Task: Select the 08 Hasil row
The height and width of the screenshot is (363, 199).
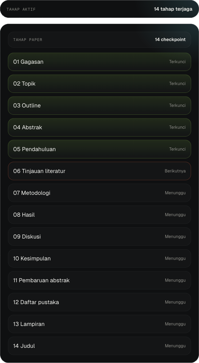Action: (99, 215)
